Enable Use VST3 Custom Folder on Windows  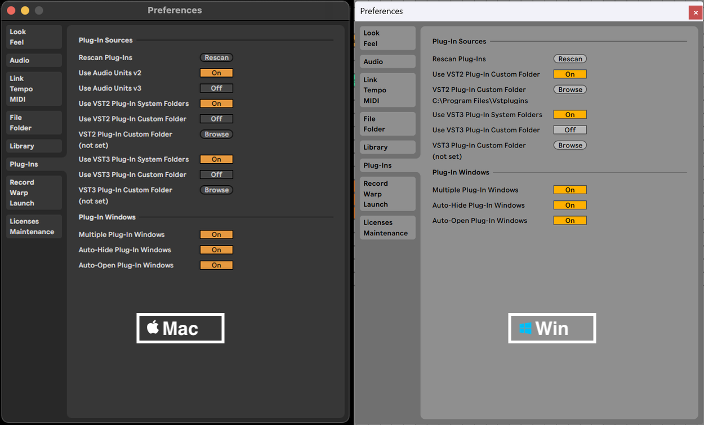click(x=570, y=130)
